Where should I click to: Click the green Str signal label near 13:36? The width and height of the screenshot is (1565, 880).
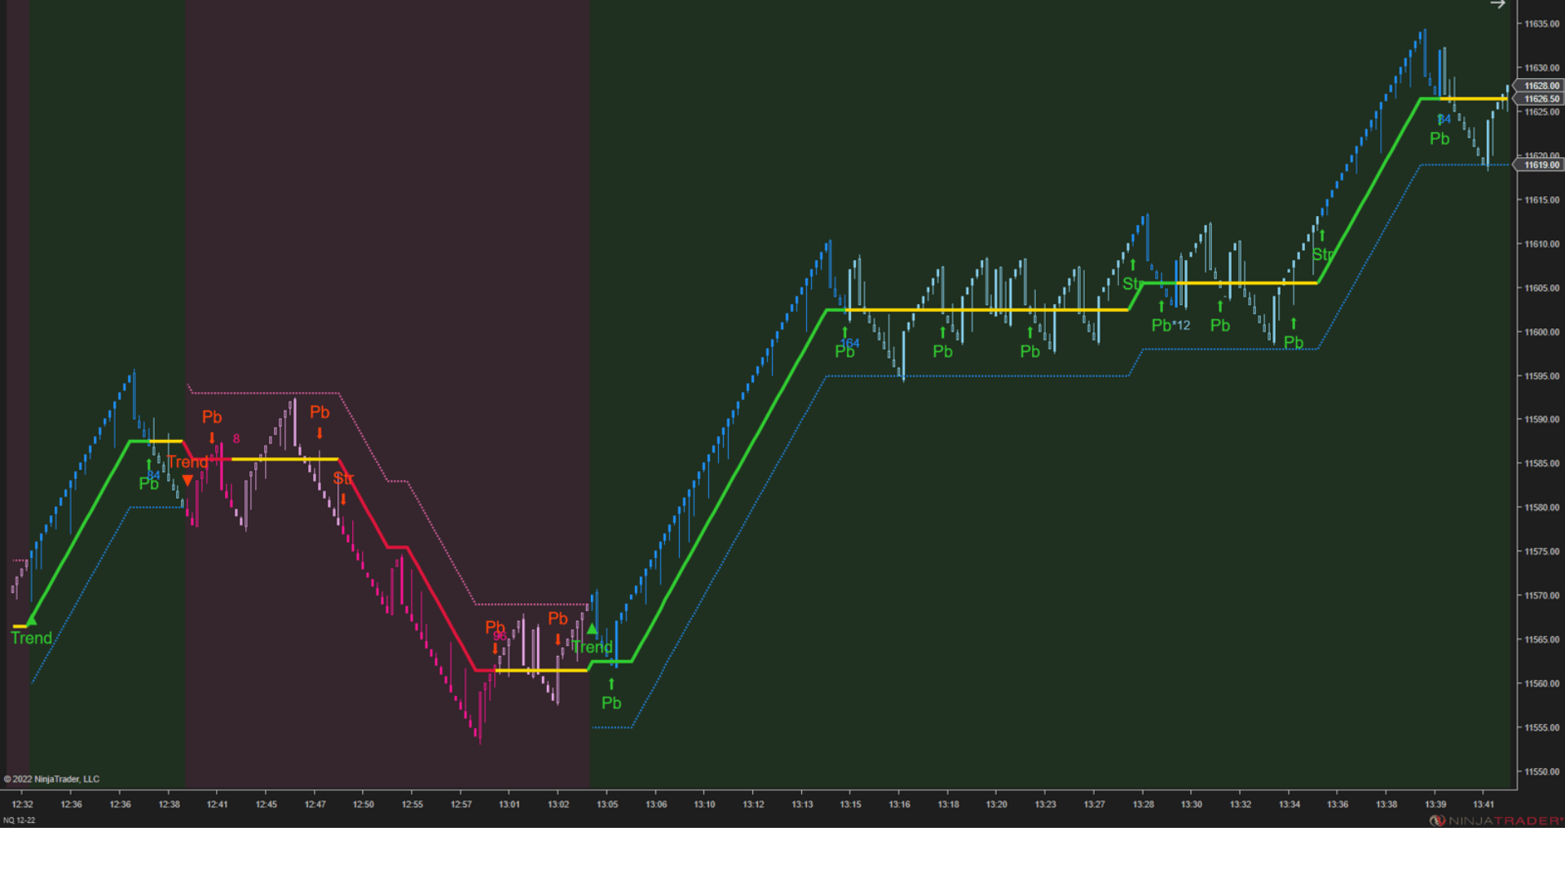click(1322, 254)
